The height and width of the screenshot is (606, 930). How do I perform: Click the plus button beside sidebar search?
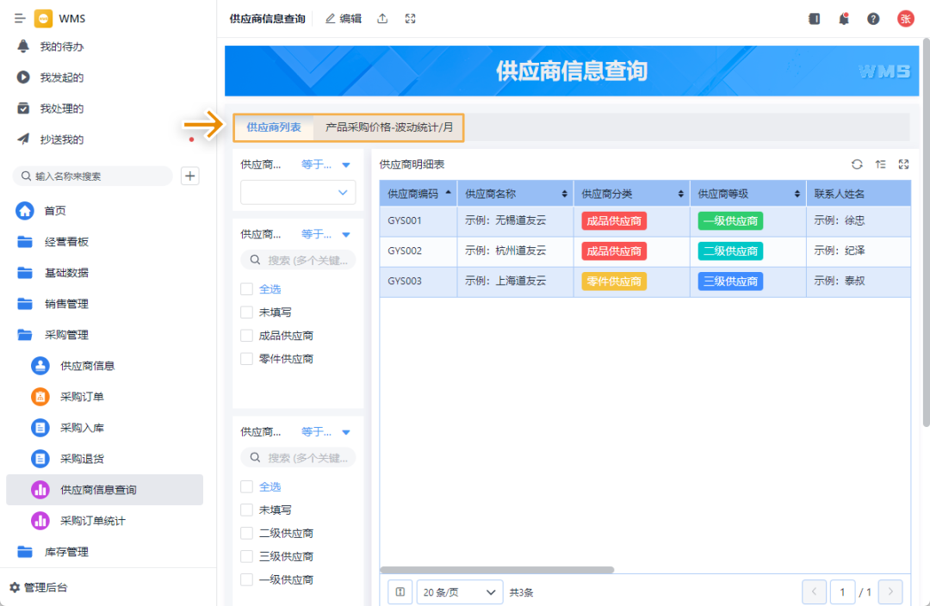point(189,176)
